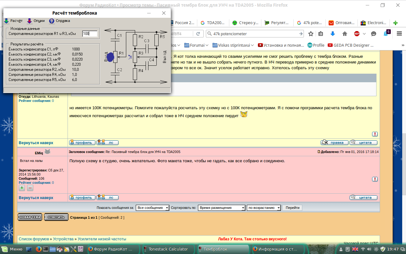
Task: Click the 47k potenciometer search field
Action: (255, 34)
